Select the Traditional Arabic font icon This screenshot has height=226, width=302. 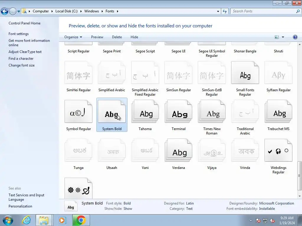(x=245, y=112)
